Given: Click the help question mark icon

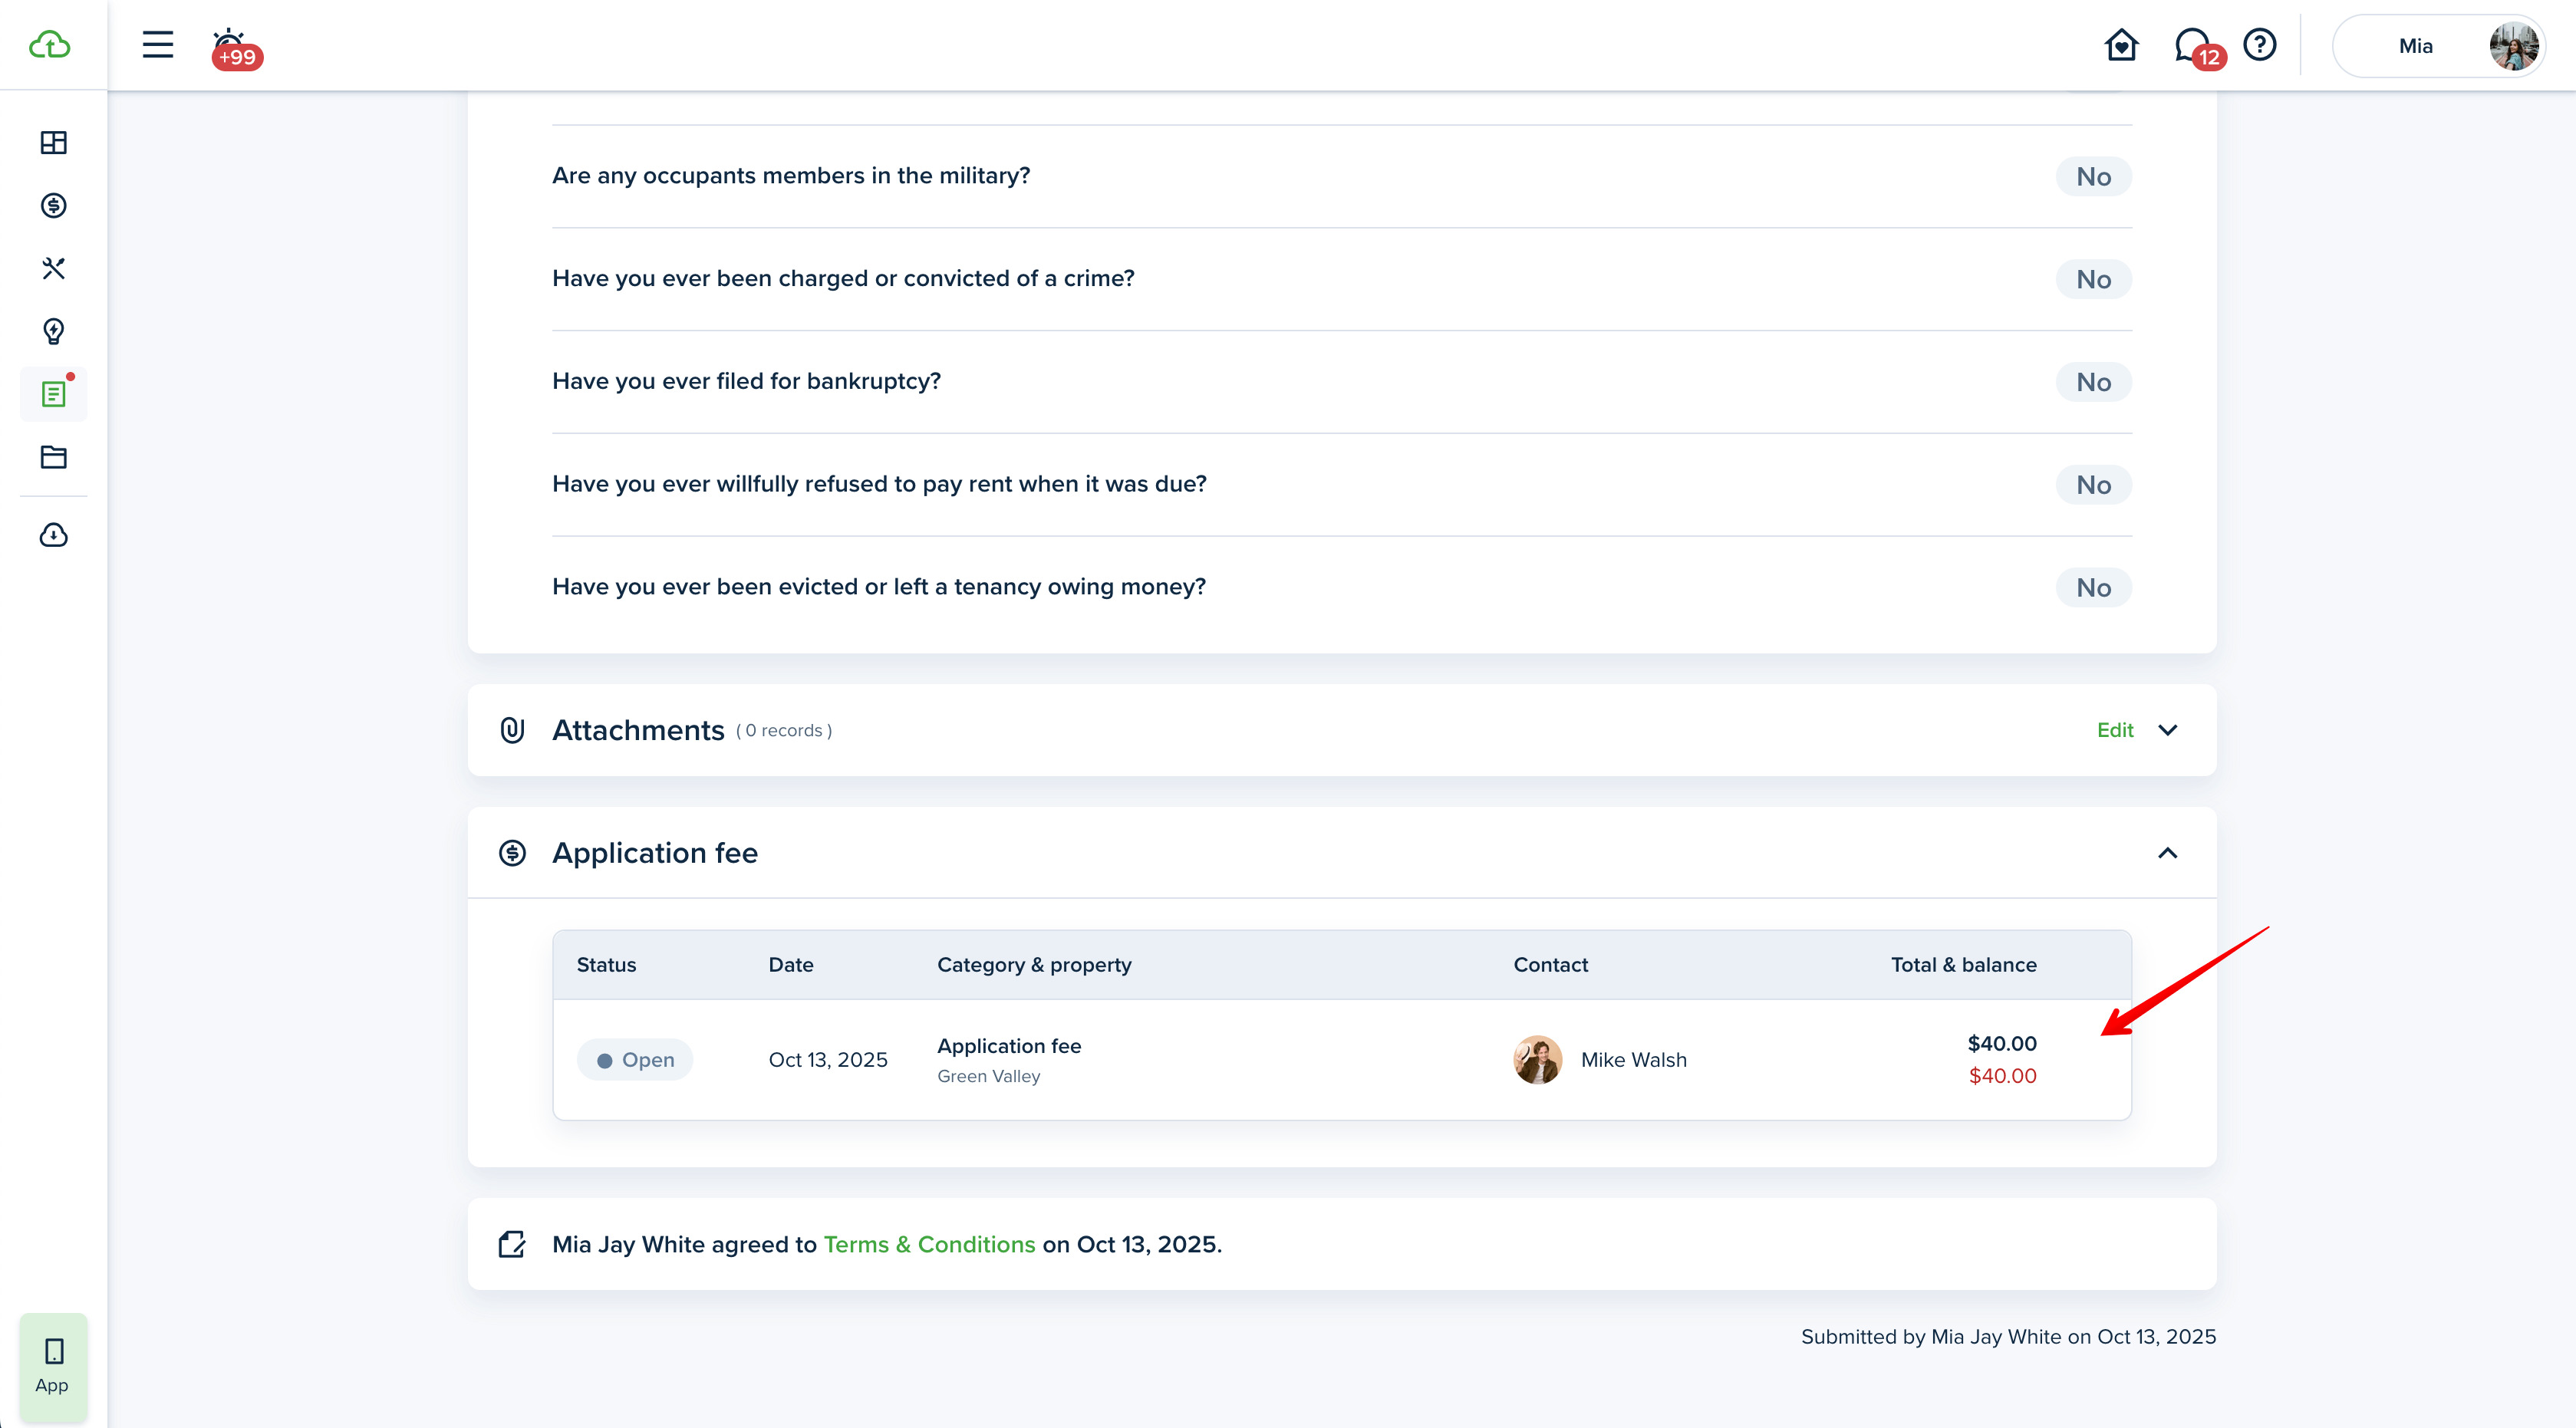Looking at the screenshot, I should [x=2259, y=45].
